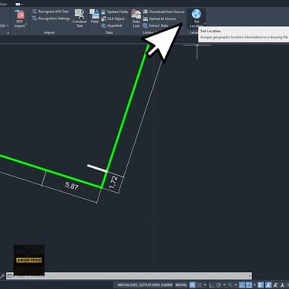The height and width of the screenshot is (289, 289).
Task: Click the Import panel title
Action: click(x=49, y=32)
